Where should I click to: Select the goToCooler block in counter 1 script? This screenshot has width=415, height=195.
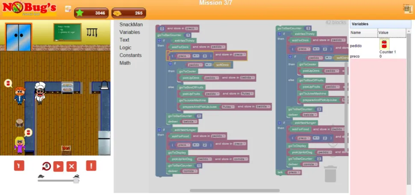pyautogui.click(x=187, y=71)
